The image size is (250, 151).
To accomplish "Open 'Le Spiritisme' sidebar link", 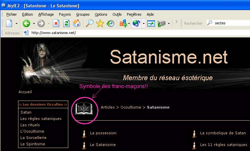I will pyautogui.click(x=33, y=144).
